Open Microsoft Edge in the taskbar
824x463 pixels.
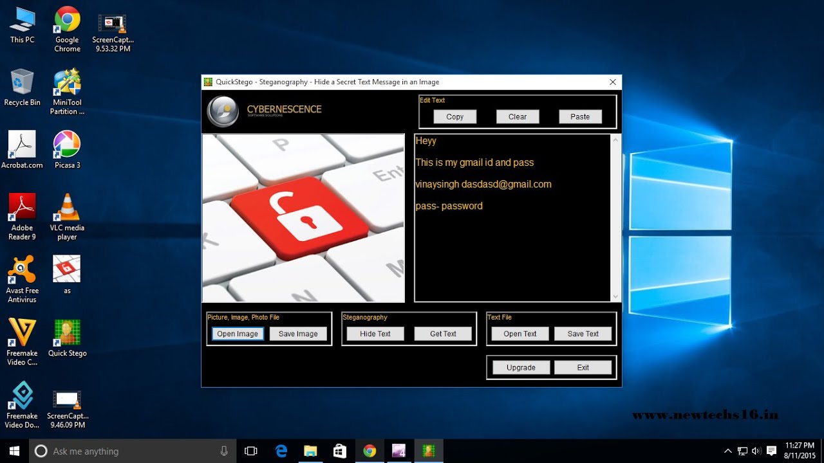point(281,451)
